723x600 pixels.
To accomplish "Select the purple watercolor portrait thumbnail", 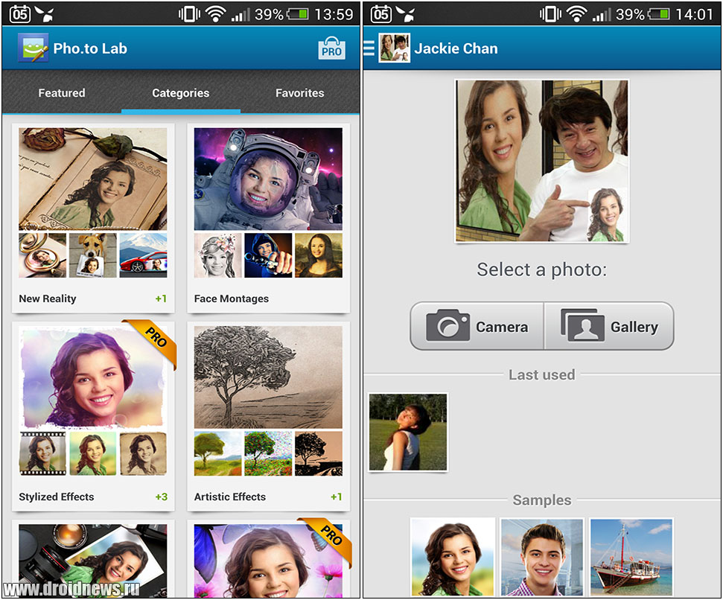I will (x=93, y=377).
